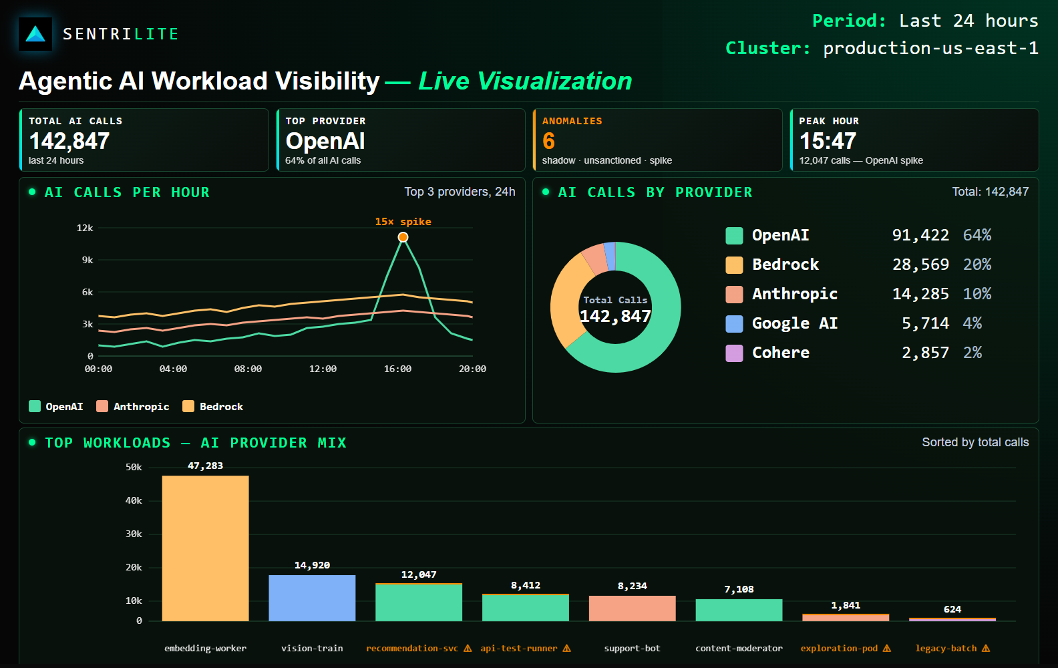The image size is (1058, 668).
Task: Click the 'Last 24 hours' period value
Action: (x=968, y=21)
